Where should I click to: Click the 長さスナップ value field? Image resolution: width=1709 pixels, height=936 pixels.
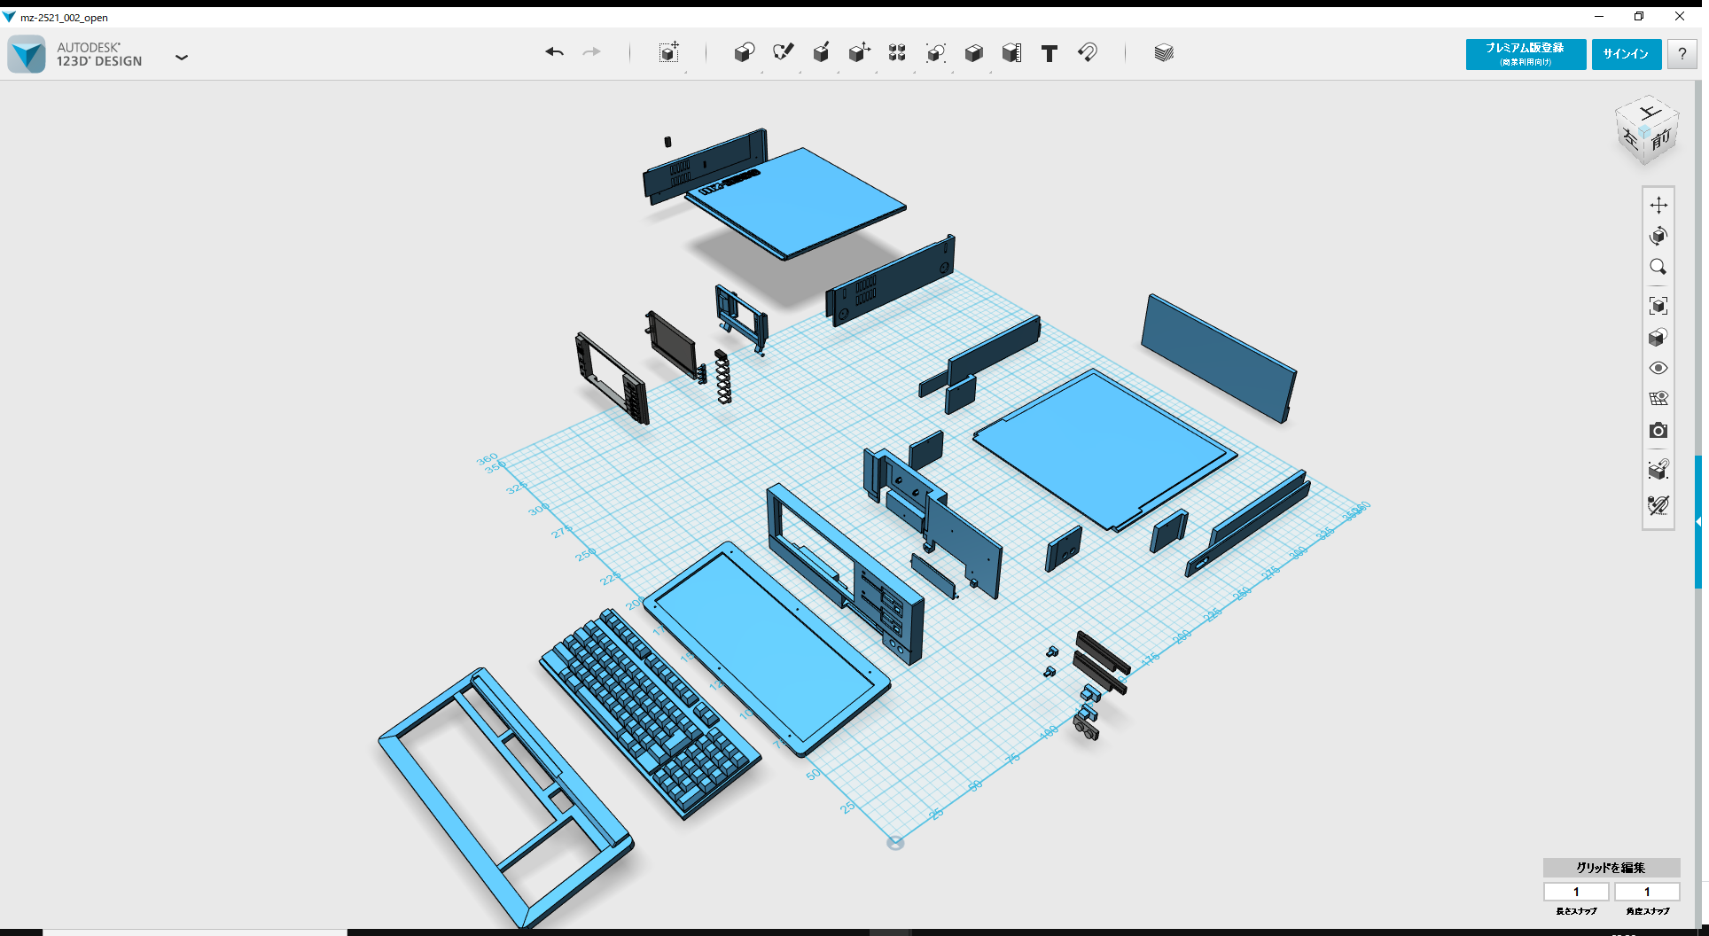(x=1575, y=892)
